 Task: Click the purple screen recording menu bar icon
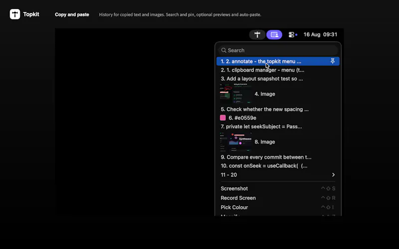click(274, 34)
